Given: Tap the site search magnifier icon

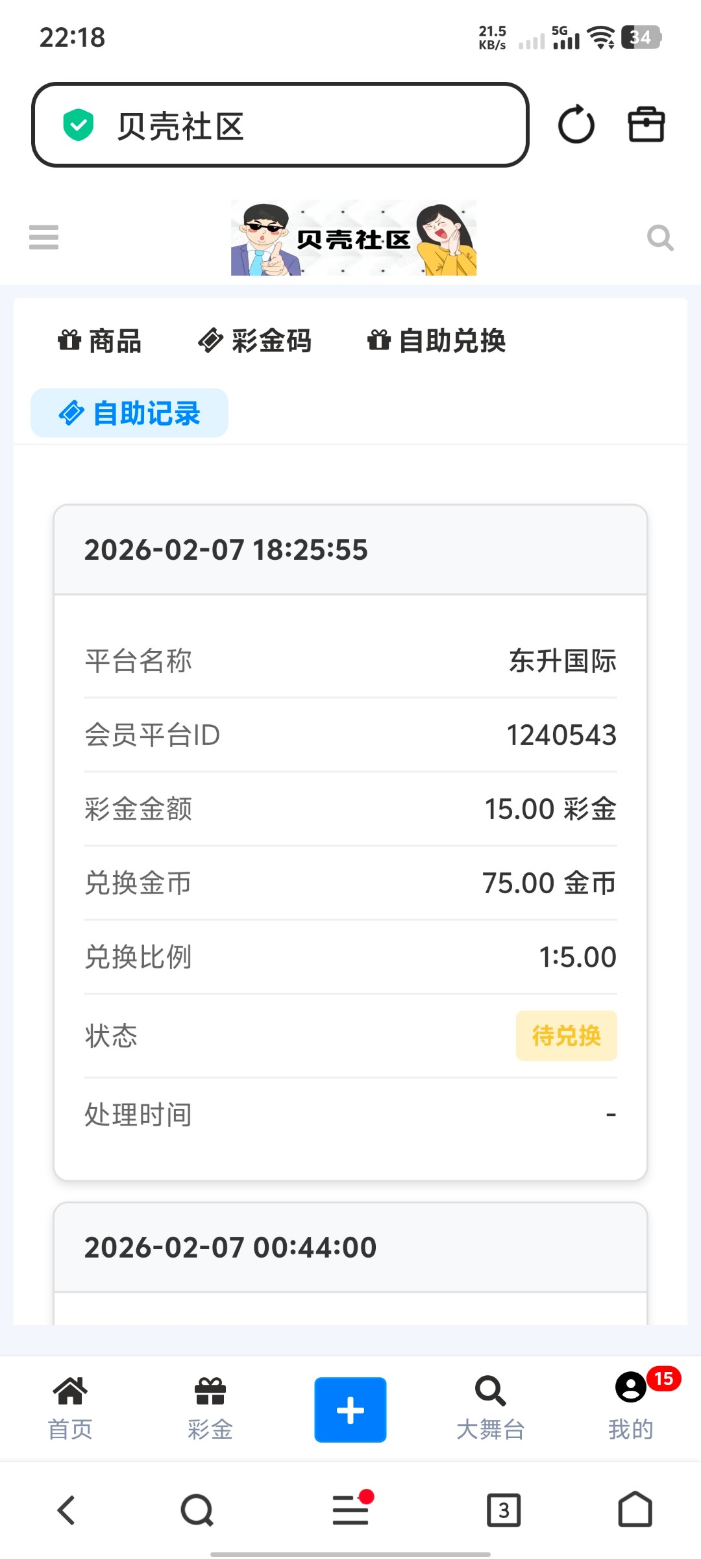Looking at the screenshot, I should 660,238.
